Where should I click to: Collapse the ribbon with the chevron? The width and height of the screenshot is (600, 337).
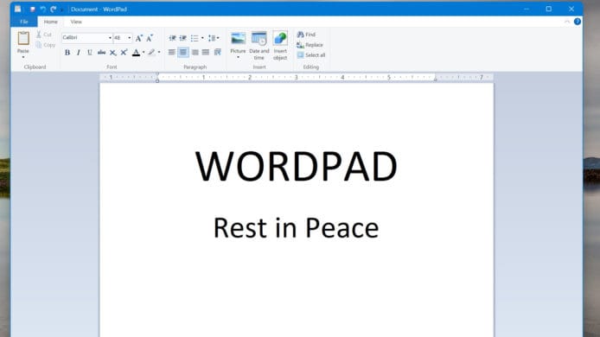click(x=567, y=22)
